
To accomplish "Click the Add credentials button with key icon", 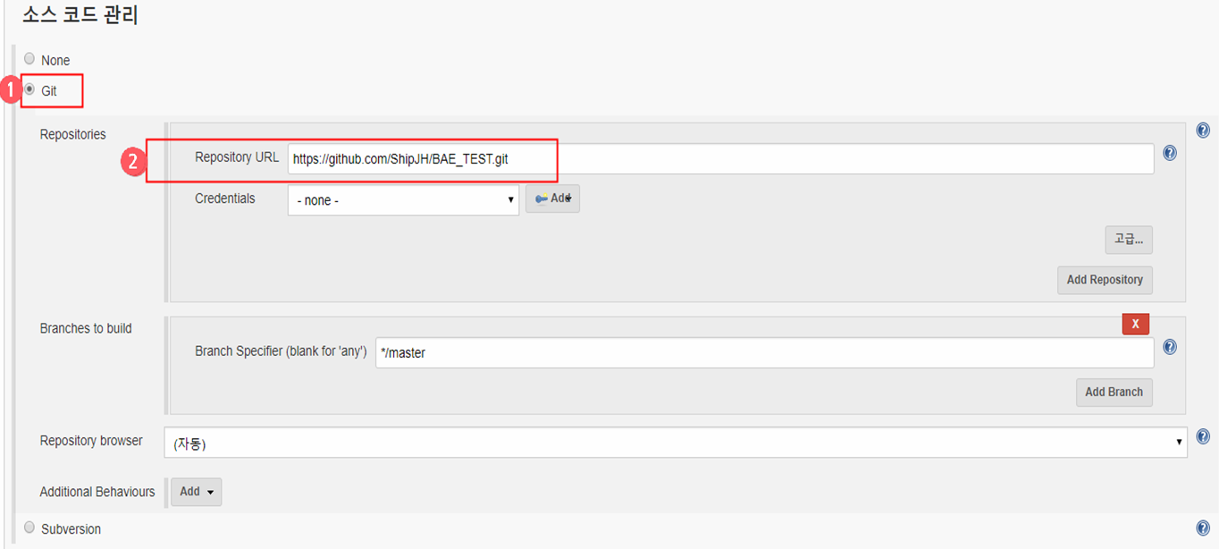I will point(552,198).
